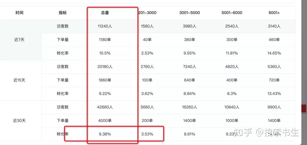Image resolution: width=307 pixels, height=145 pixels.
Task: Click the dark red block at right edge
Action: pyautogui.click(x=304, y=108)
